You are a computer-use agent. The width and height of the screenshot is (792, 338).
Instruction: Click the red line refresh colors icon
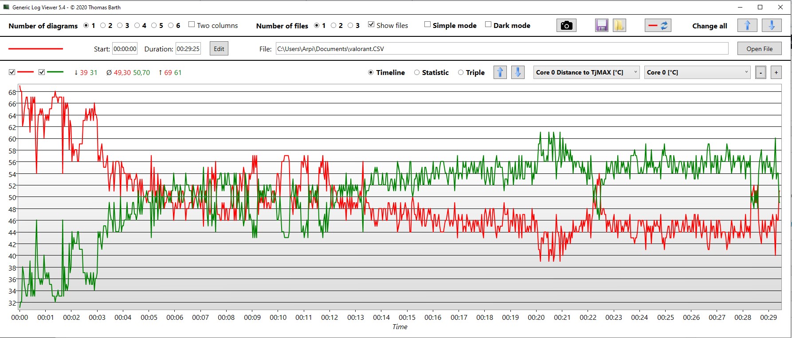click(658, 26)
